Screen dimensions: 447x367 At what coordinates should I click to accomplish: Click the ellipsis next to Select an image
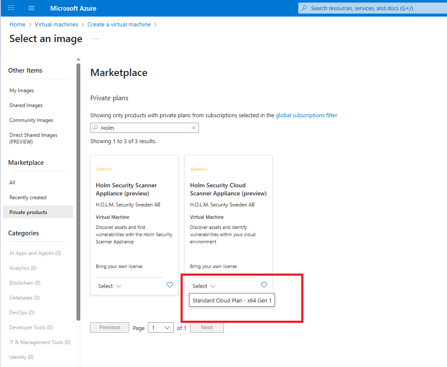(x=96, y=39)
